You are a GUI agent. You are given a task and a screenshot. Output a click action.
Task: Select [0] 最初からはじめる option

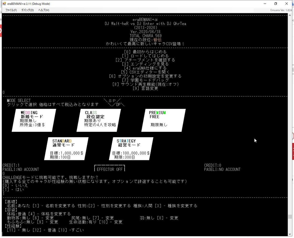pos(145,52)
